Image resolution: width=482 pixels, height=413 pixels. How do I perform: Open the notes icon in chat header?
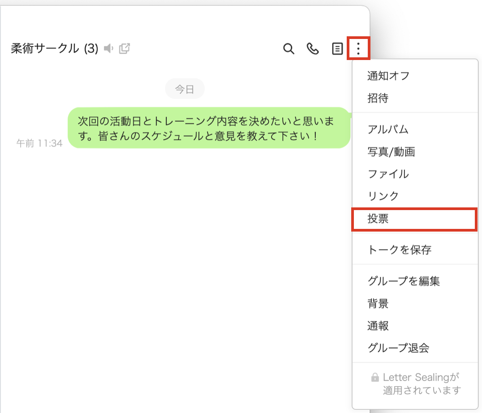[337, 48]
